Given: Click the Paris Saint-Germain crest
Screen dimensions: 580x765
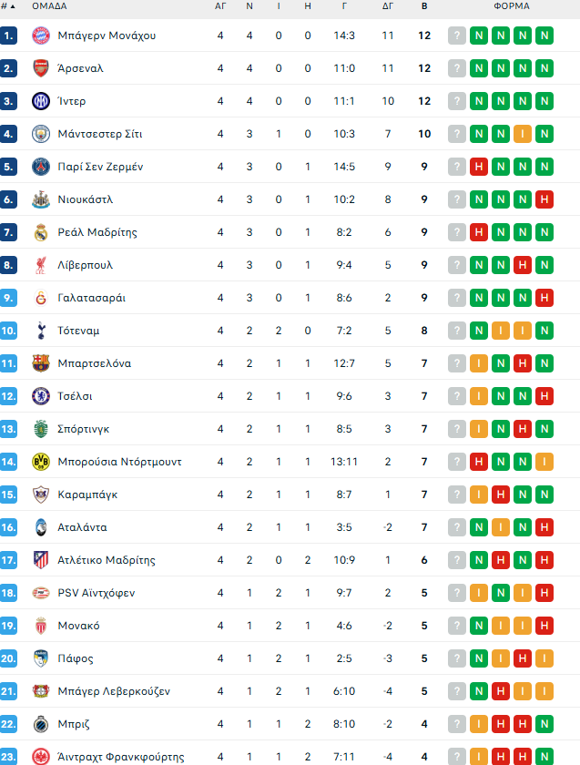Looking at the screenshot, I should pyautogui.click(x=40, y=167).
